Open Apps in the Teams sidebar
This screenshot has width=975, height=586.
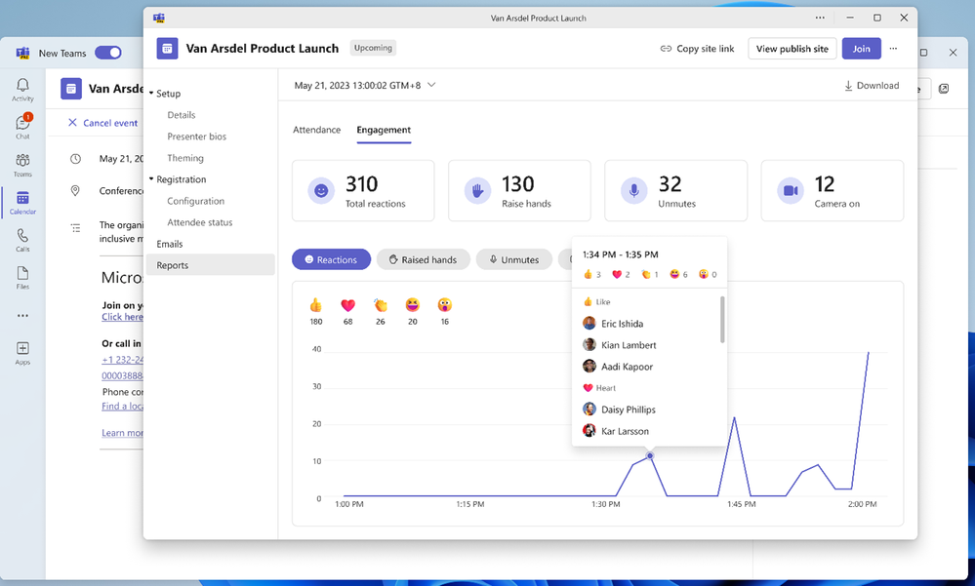(x=22, y=352)
